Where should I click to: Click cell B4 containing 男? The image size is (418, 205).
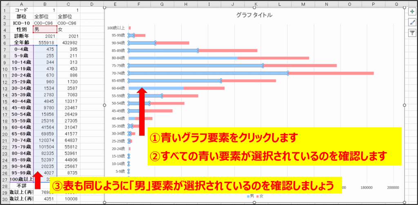pyautogui.click(x=45, y=29)
